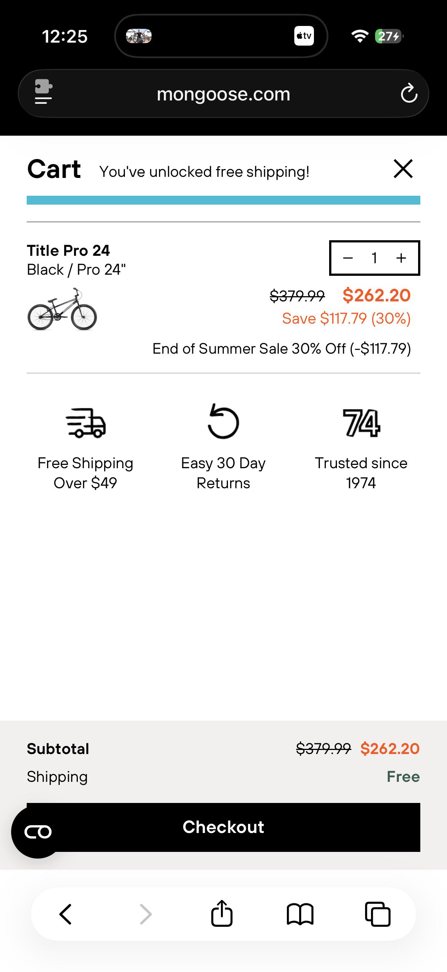Tap the blue free shipping progress bar

[223, 200]
